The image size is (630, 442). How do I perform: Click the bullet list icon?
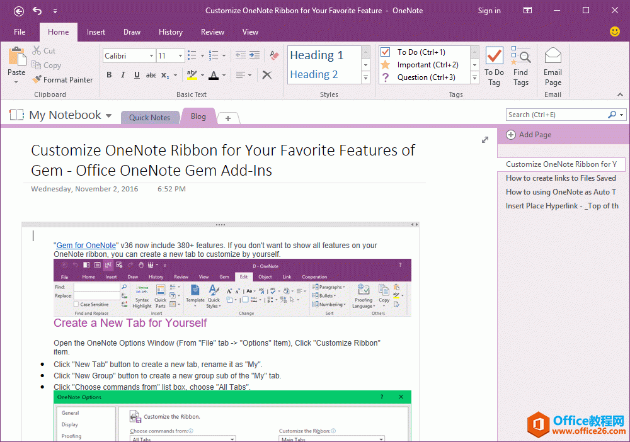tap(192, 55)
